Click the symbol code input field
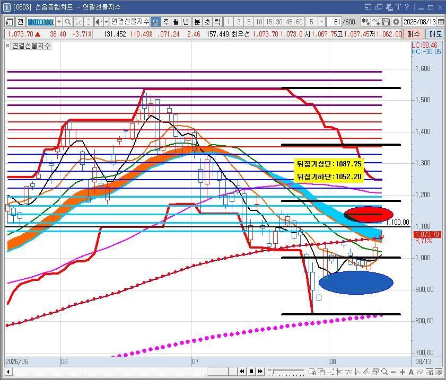446x380 pixels. 41,22
